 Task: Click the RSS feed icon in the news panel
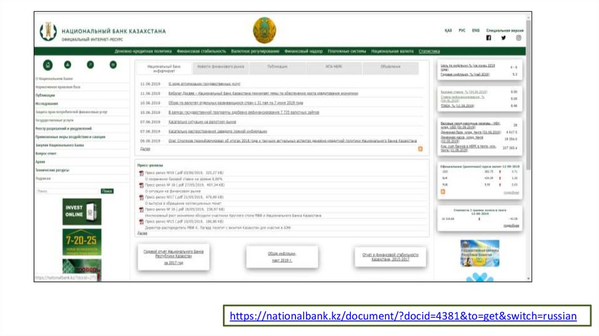pyautogui.click(x=420, y=149)
